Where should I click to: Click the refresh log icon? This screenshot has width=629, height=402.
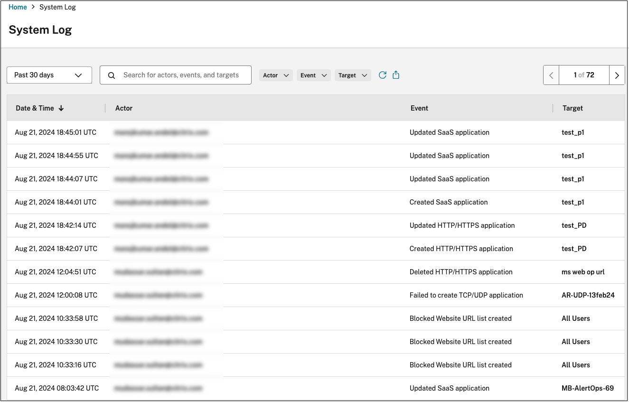click(382, 75)
